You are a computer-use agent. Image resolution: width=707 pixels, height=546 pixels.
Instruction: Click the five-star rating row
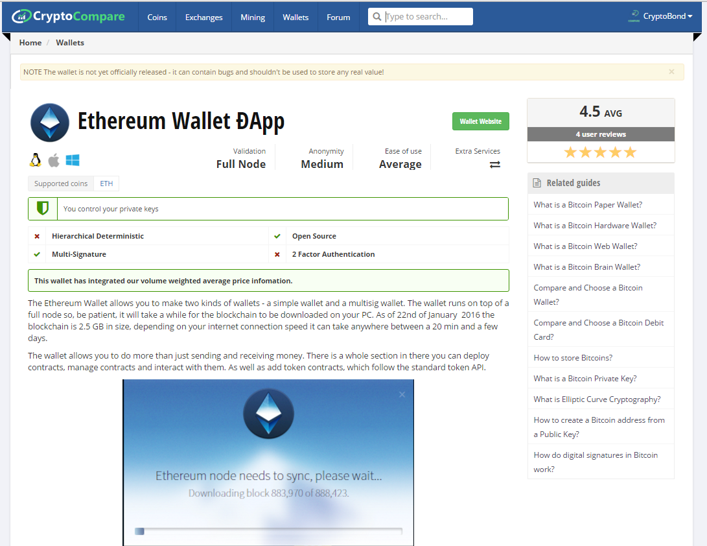tap(601, 152)
